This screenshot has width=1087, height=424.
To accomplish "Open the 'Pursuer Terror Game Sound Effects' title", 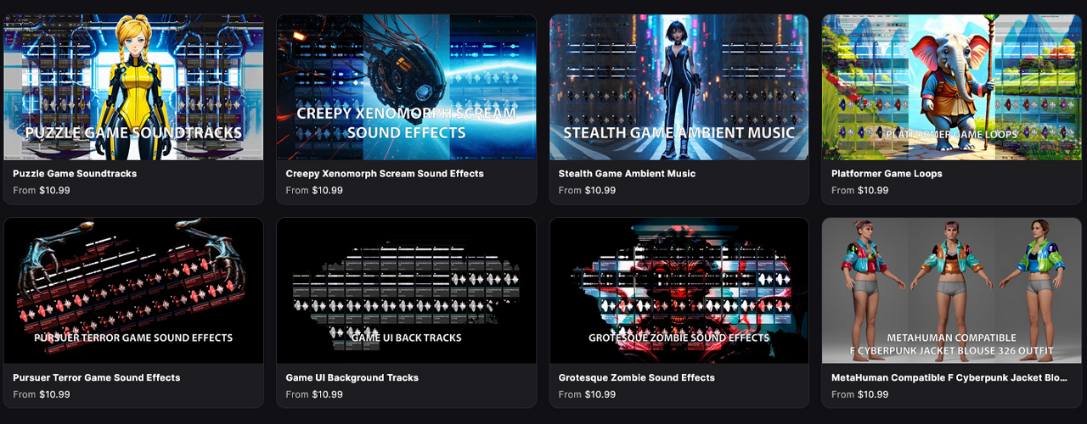I will 97,377.
